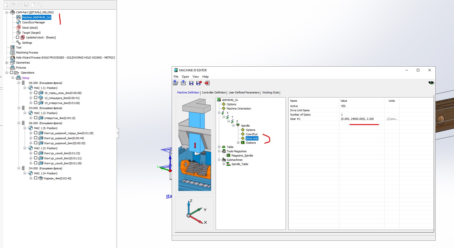Open the Help menu in Machine ID Editor
Screen dimensions: 454x248
pyautogui.click(x=205, y=77)
